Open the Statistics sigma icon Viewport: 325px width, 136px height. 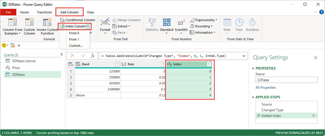point(152,22)
